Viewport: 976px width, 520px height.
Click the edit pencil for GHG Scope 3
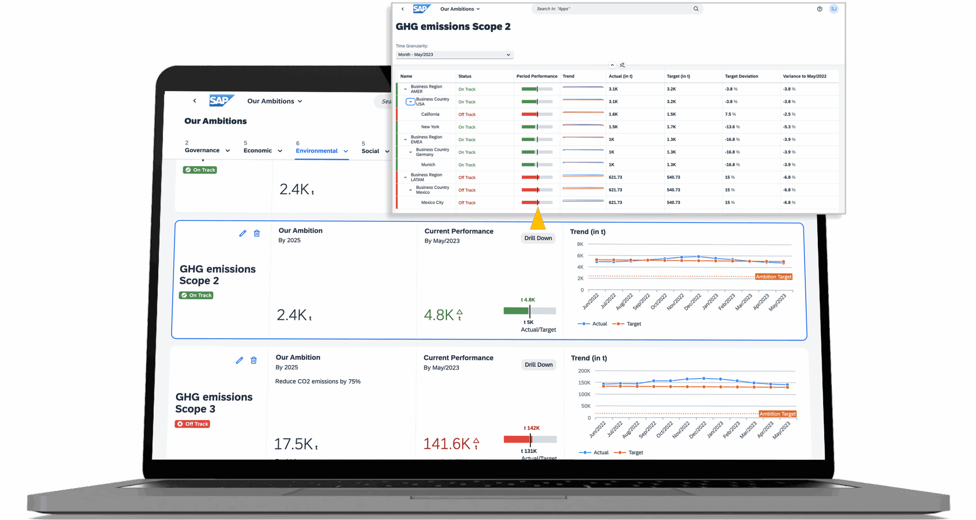pyautogui.click(x=239, y=360)
